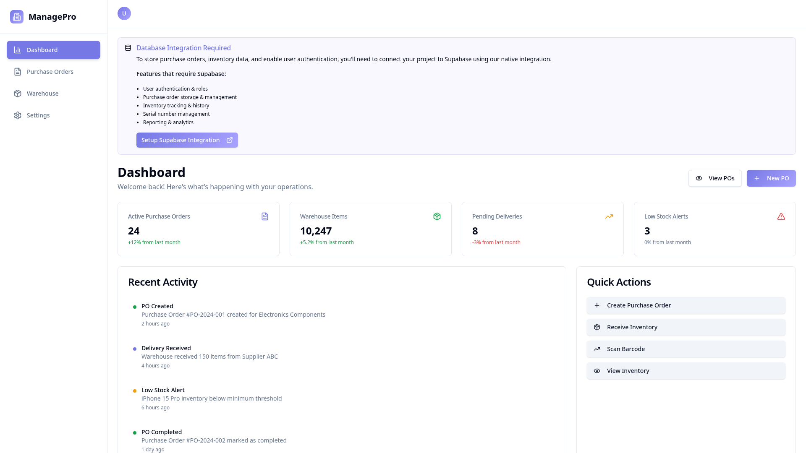Screen dimensions: 806x453
Task: Click the View POs button
Action: (715, 178)
